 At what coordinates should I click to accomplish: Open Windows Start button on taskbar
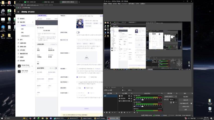pos(2,118)
